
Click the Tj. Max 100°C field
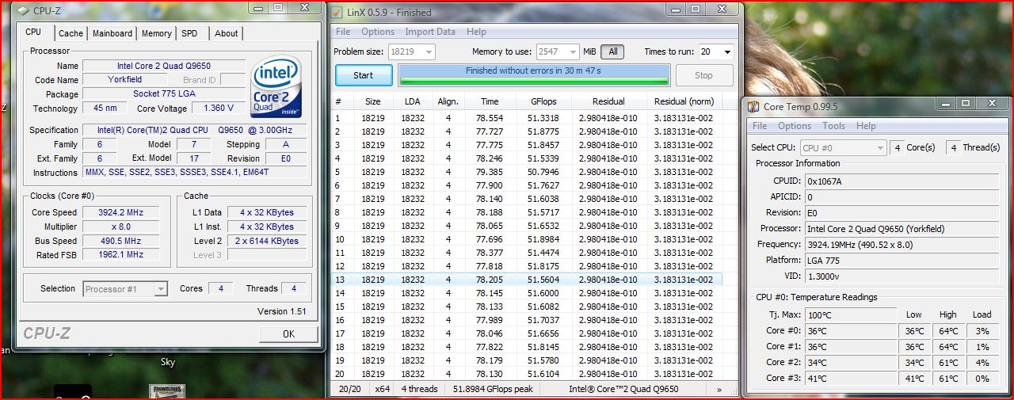(851, 315)
